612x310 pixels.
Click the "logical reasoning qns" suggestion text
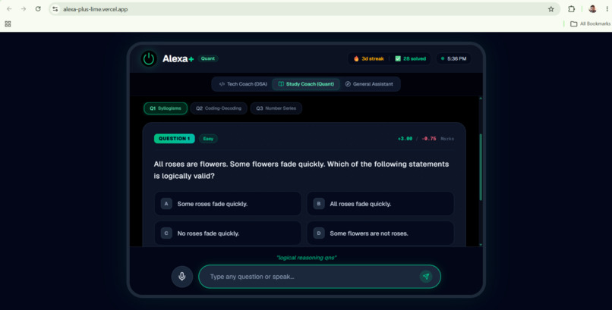tap(307, 258)
